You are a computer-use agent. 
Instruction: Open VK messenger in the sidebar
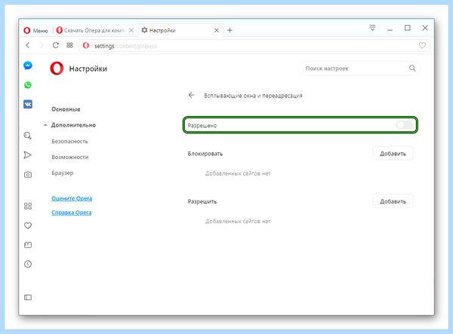(x=28, y=104)
